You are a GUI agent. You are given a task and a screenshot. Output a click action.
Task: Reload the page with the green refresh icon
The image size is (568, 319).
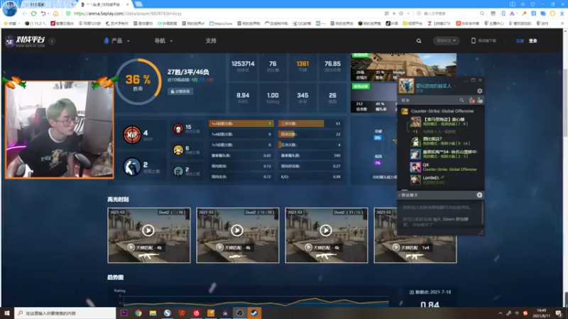(x=33, y=13)
